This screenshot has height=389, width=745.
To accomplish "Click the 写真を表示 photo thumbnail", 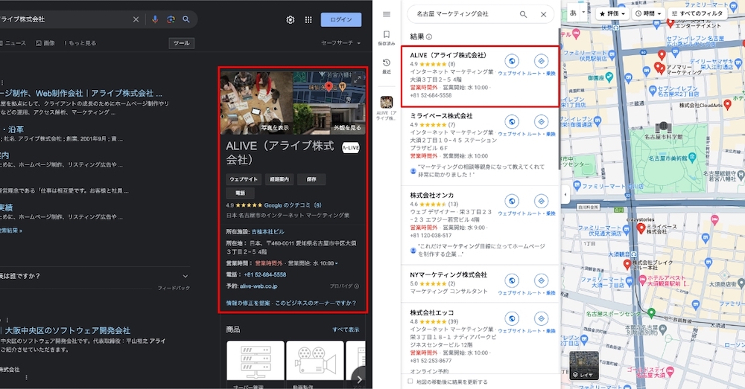I will pyautogui.click(x=256, y=103).
